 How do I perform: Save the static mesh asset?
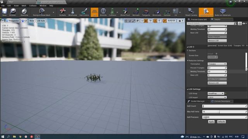point(4,12)
